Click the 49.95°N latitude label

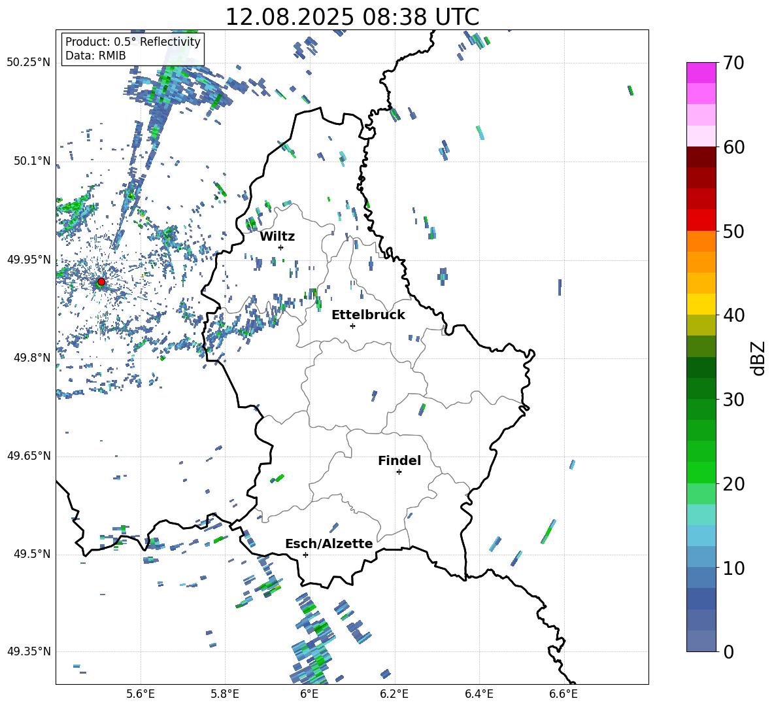click(x=29, y=260)
